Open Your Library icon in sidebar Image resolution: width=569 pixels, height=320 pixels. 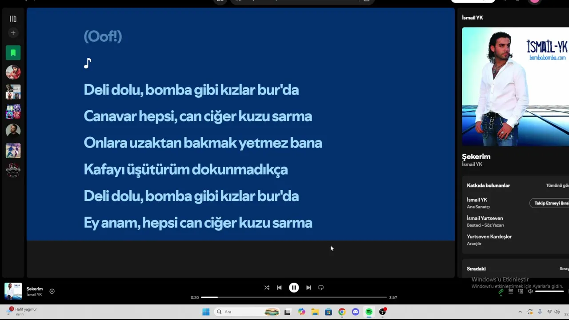click(x=13, y=19)
